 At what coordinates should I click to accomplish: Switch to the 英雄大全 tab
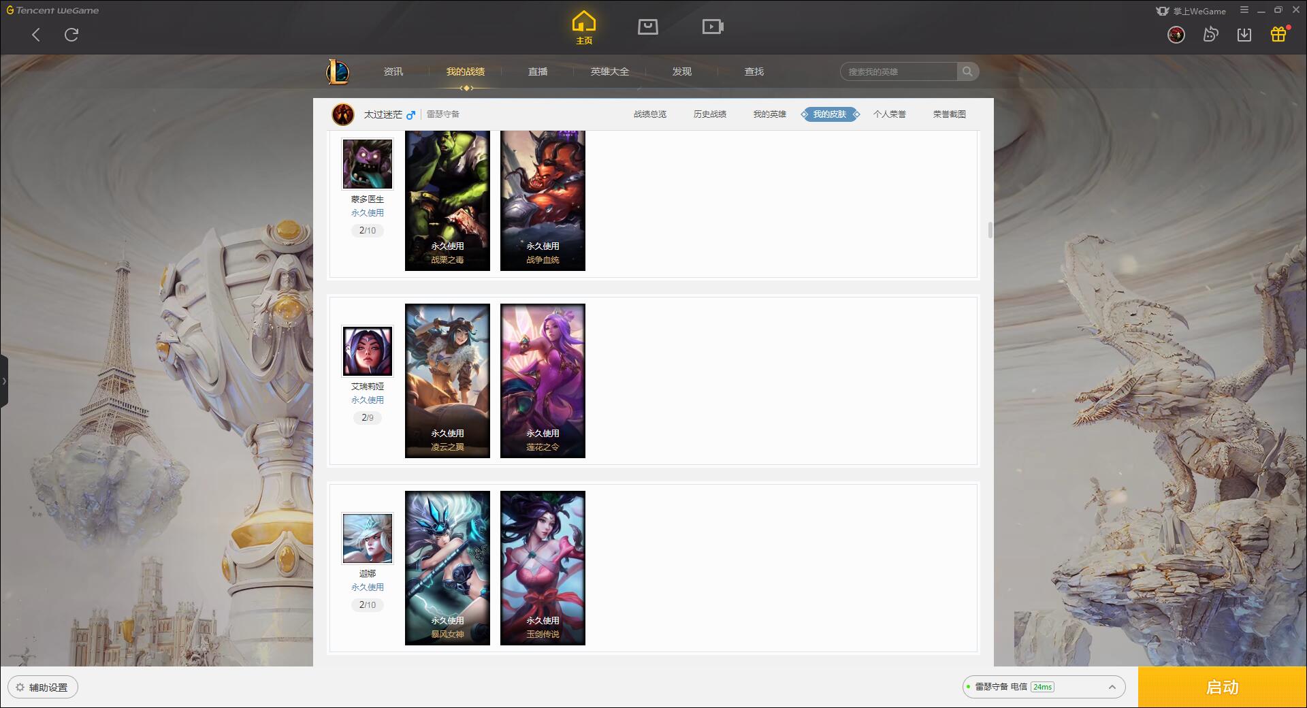click(x=610, y=71)
